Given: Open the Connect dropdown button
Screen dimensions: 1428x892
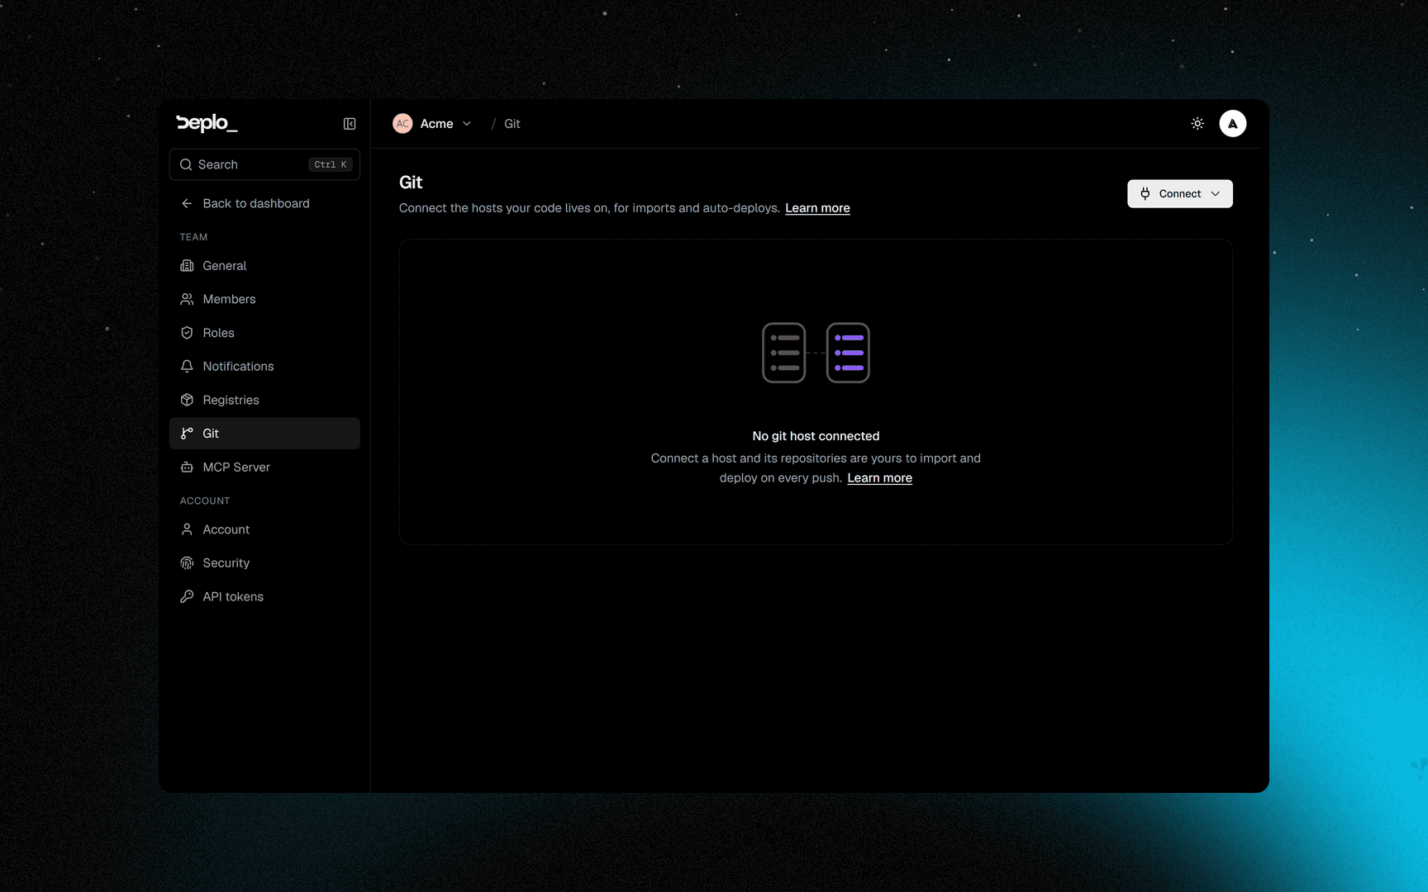Looking at the screenshot, I should 1179,194.
